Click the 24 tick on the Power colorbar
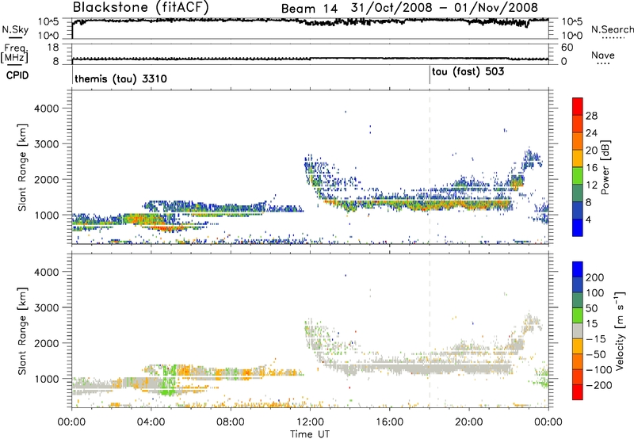Screen dimensions: 634x439 pyautogui.click(x=591, y=133)
